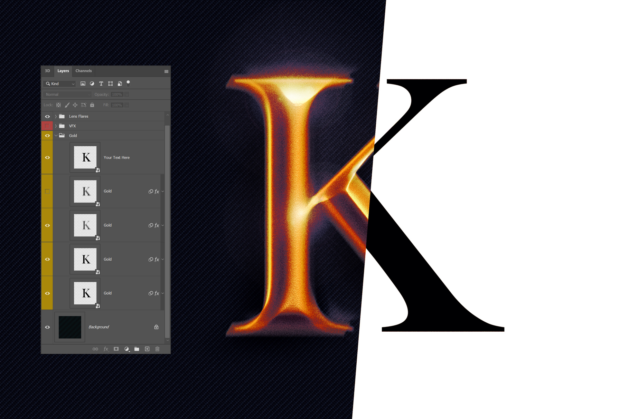Open the Layers panel flyout menu
This screenshot has height=419, width=629.
(166, 71)
